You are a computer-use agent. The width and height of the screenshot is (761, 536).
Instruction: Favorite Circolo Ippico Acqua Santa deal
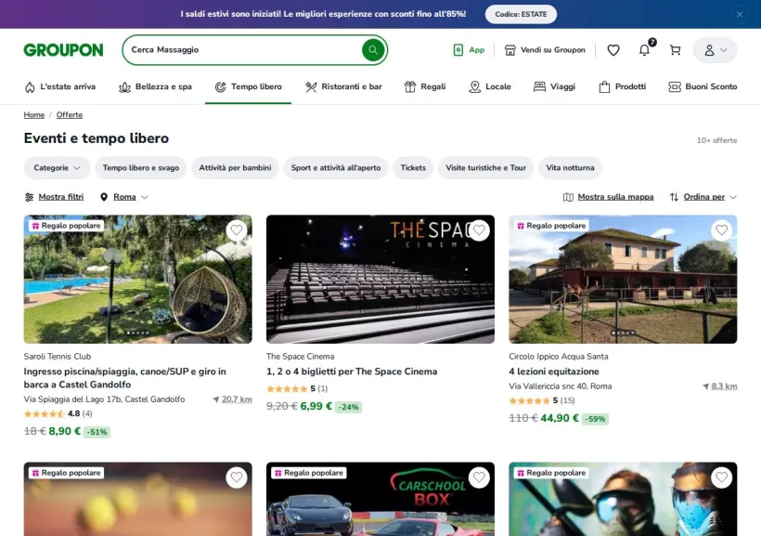coord(722,230)
